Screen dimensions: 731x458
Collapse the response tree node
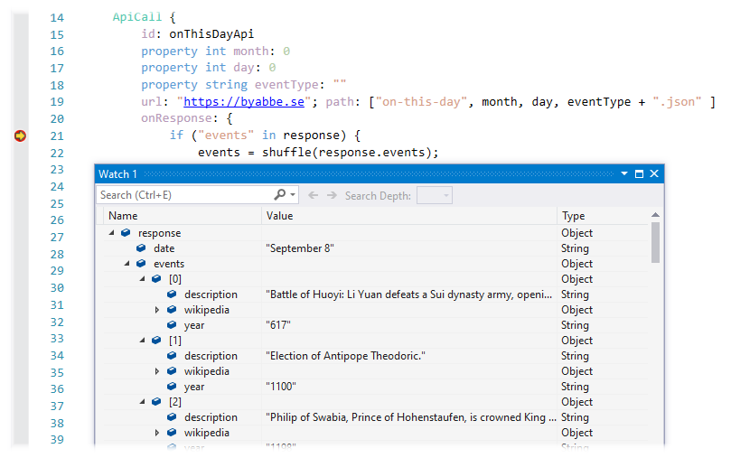[111, 233]
